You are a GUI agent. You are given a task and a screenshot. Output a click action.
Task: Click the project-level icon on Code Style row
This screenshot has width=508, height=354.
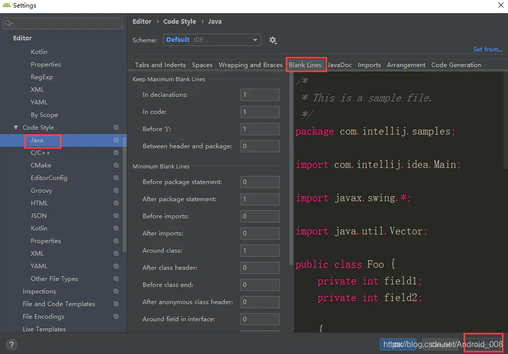[x=116, y=128]
